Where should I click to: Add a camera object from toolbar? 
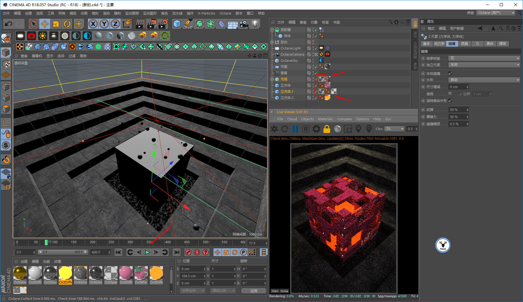tap(244, 24)
